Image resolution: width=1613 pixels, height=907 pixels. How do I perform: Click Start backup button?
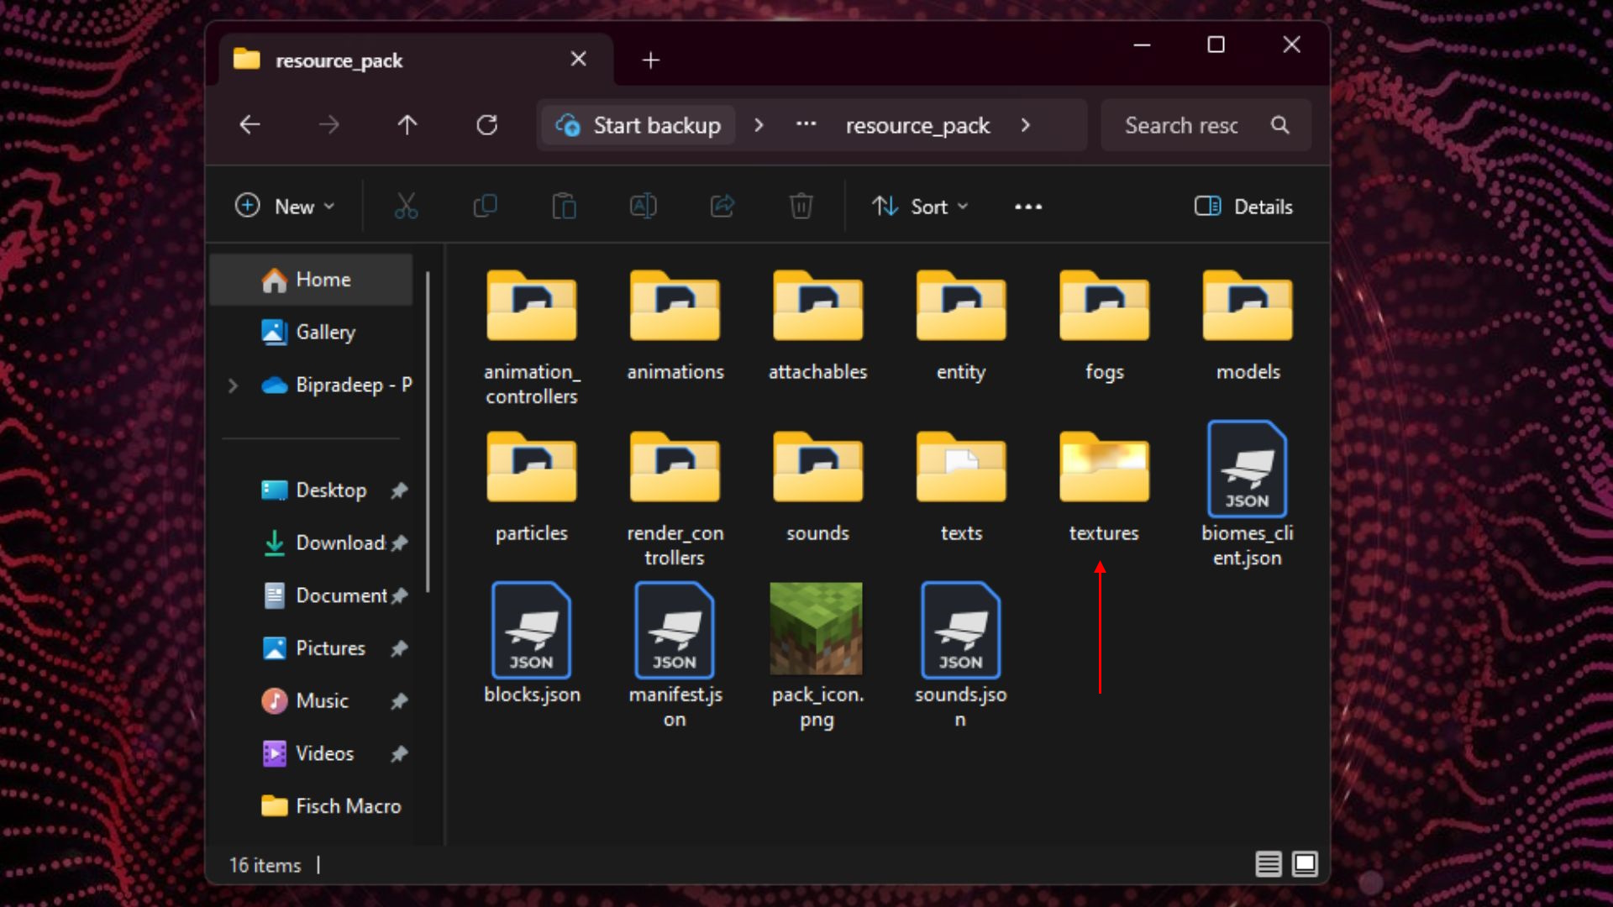639,125
